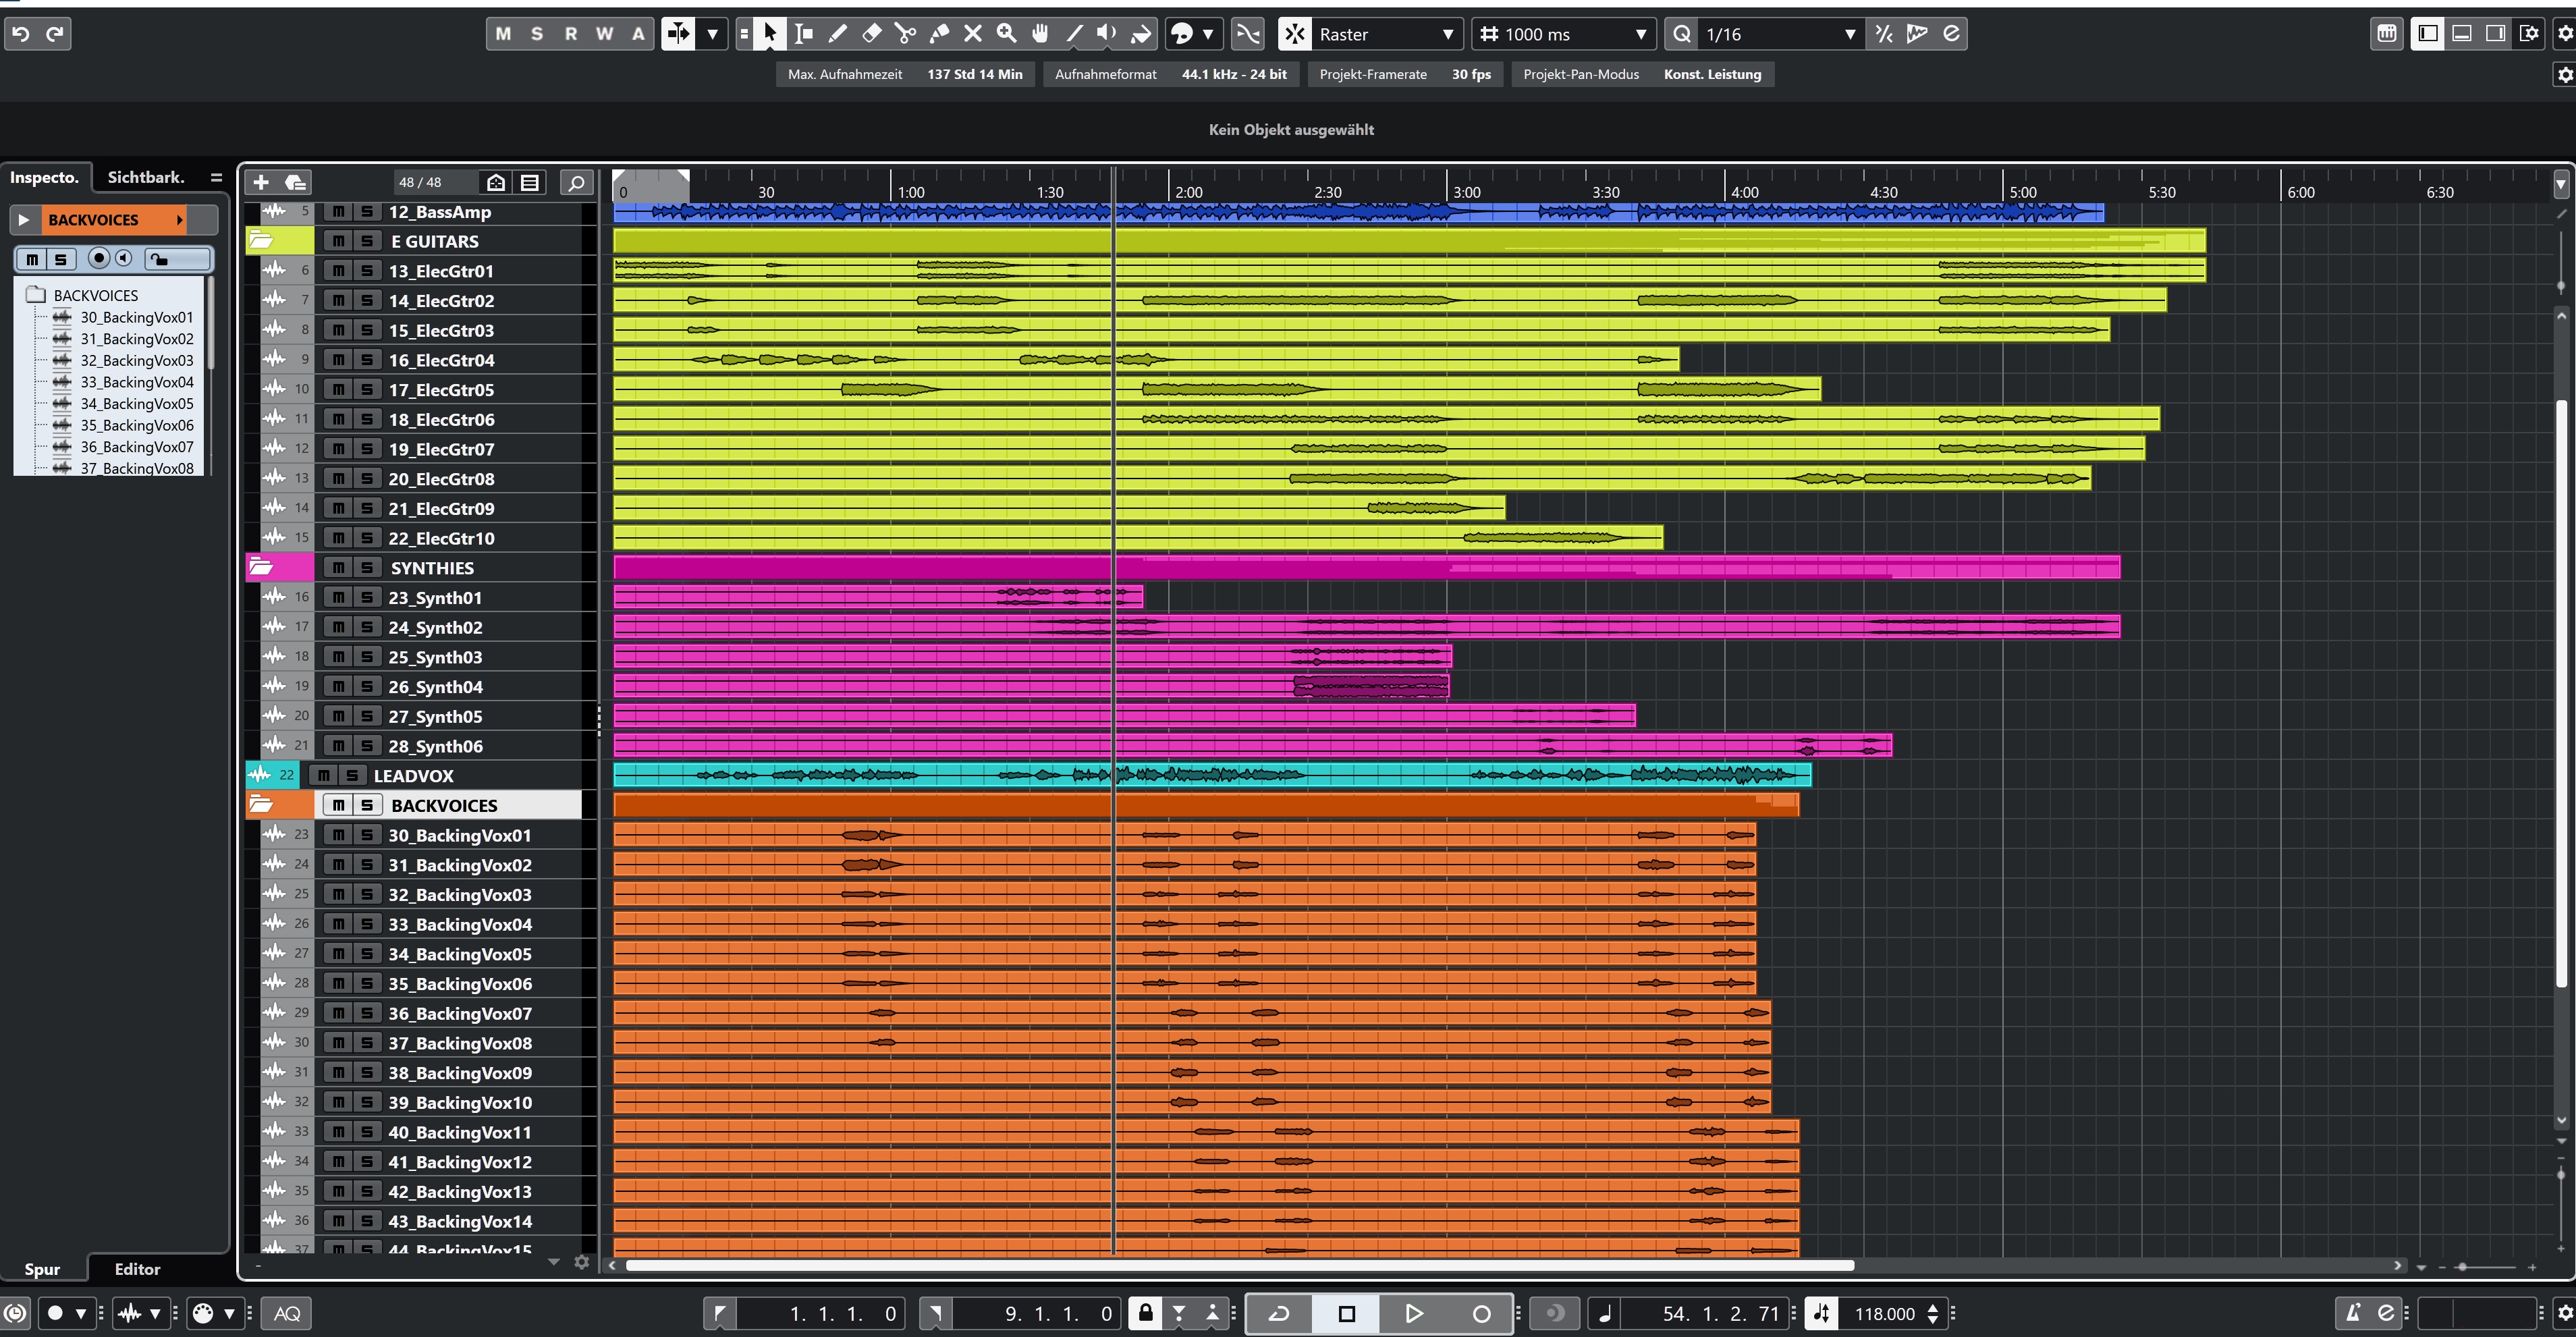Open the color palette selector icon
The image size is (2576, 1337).
(1182, 34)
